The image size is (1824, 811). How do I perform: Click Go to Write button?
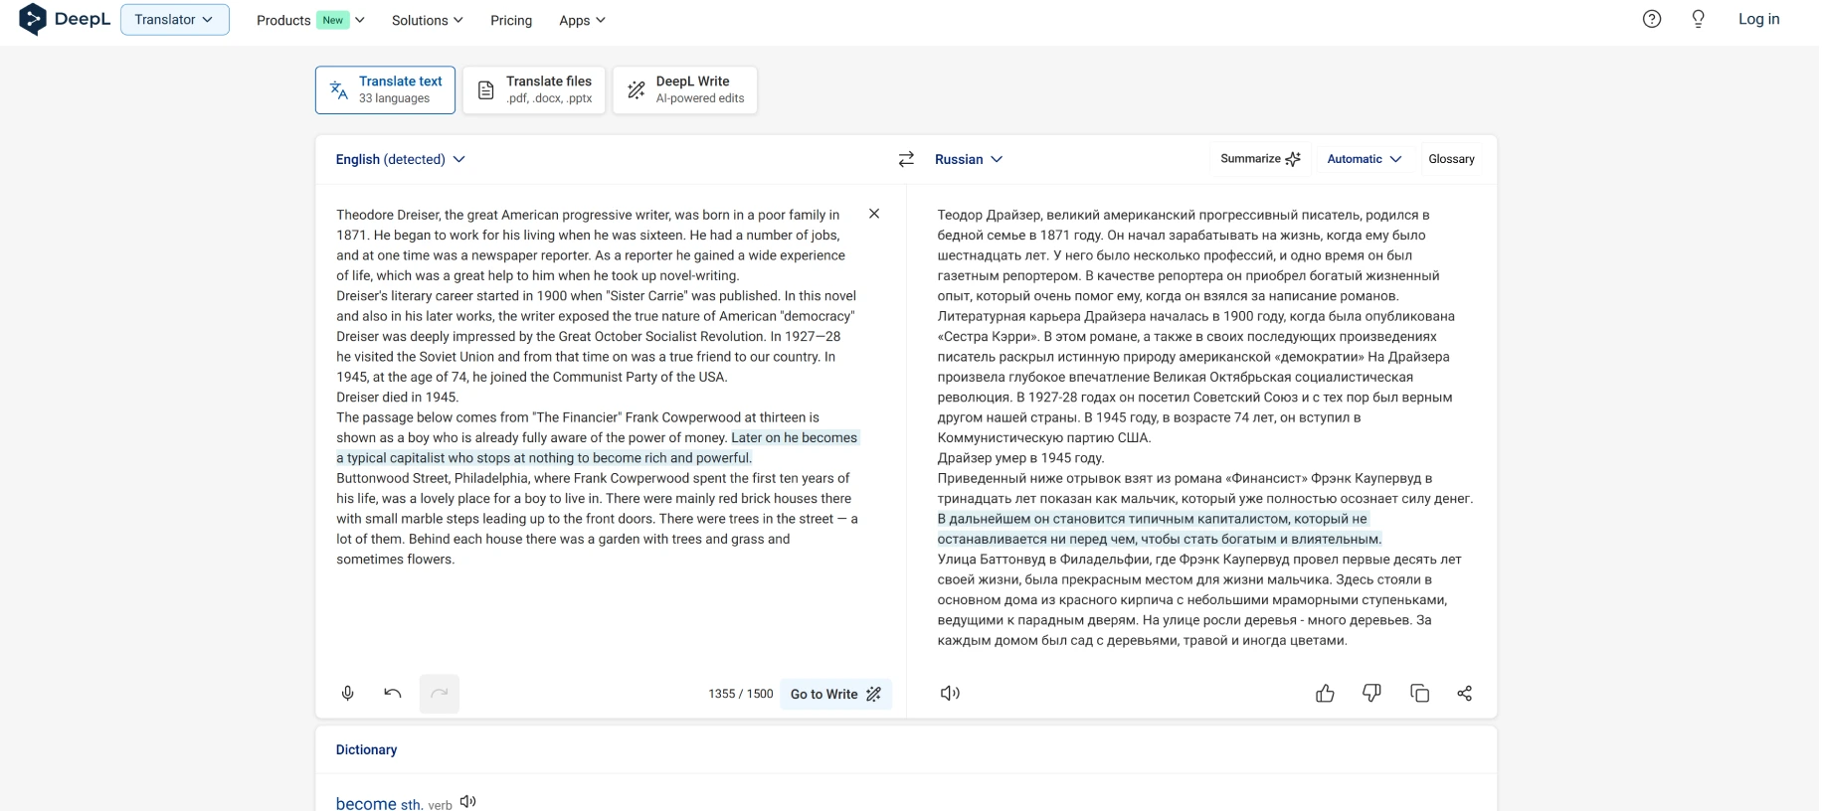(x=835, y=694)
